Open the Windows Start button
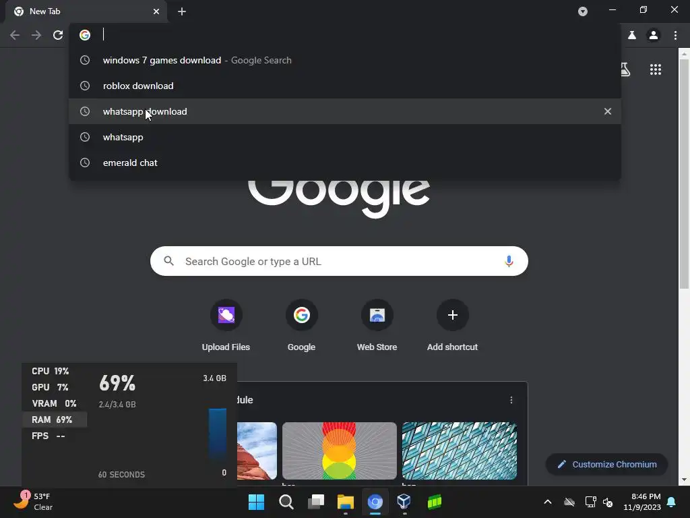The image size is (690, 518). point(256,502)
